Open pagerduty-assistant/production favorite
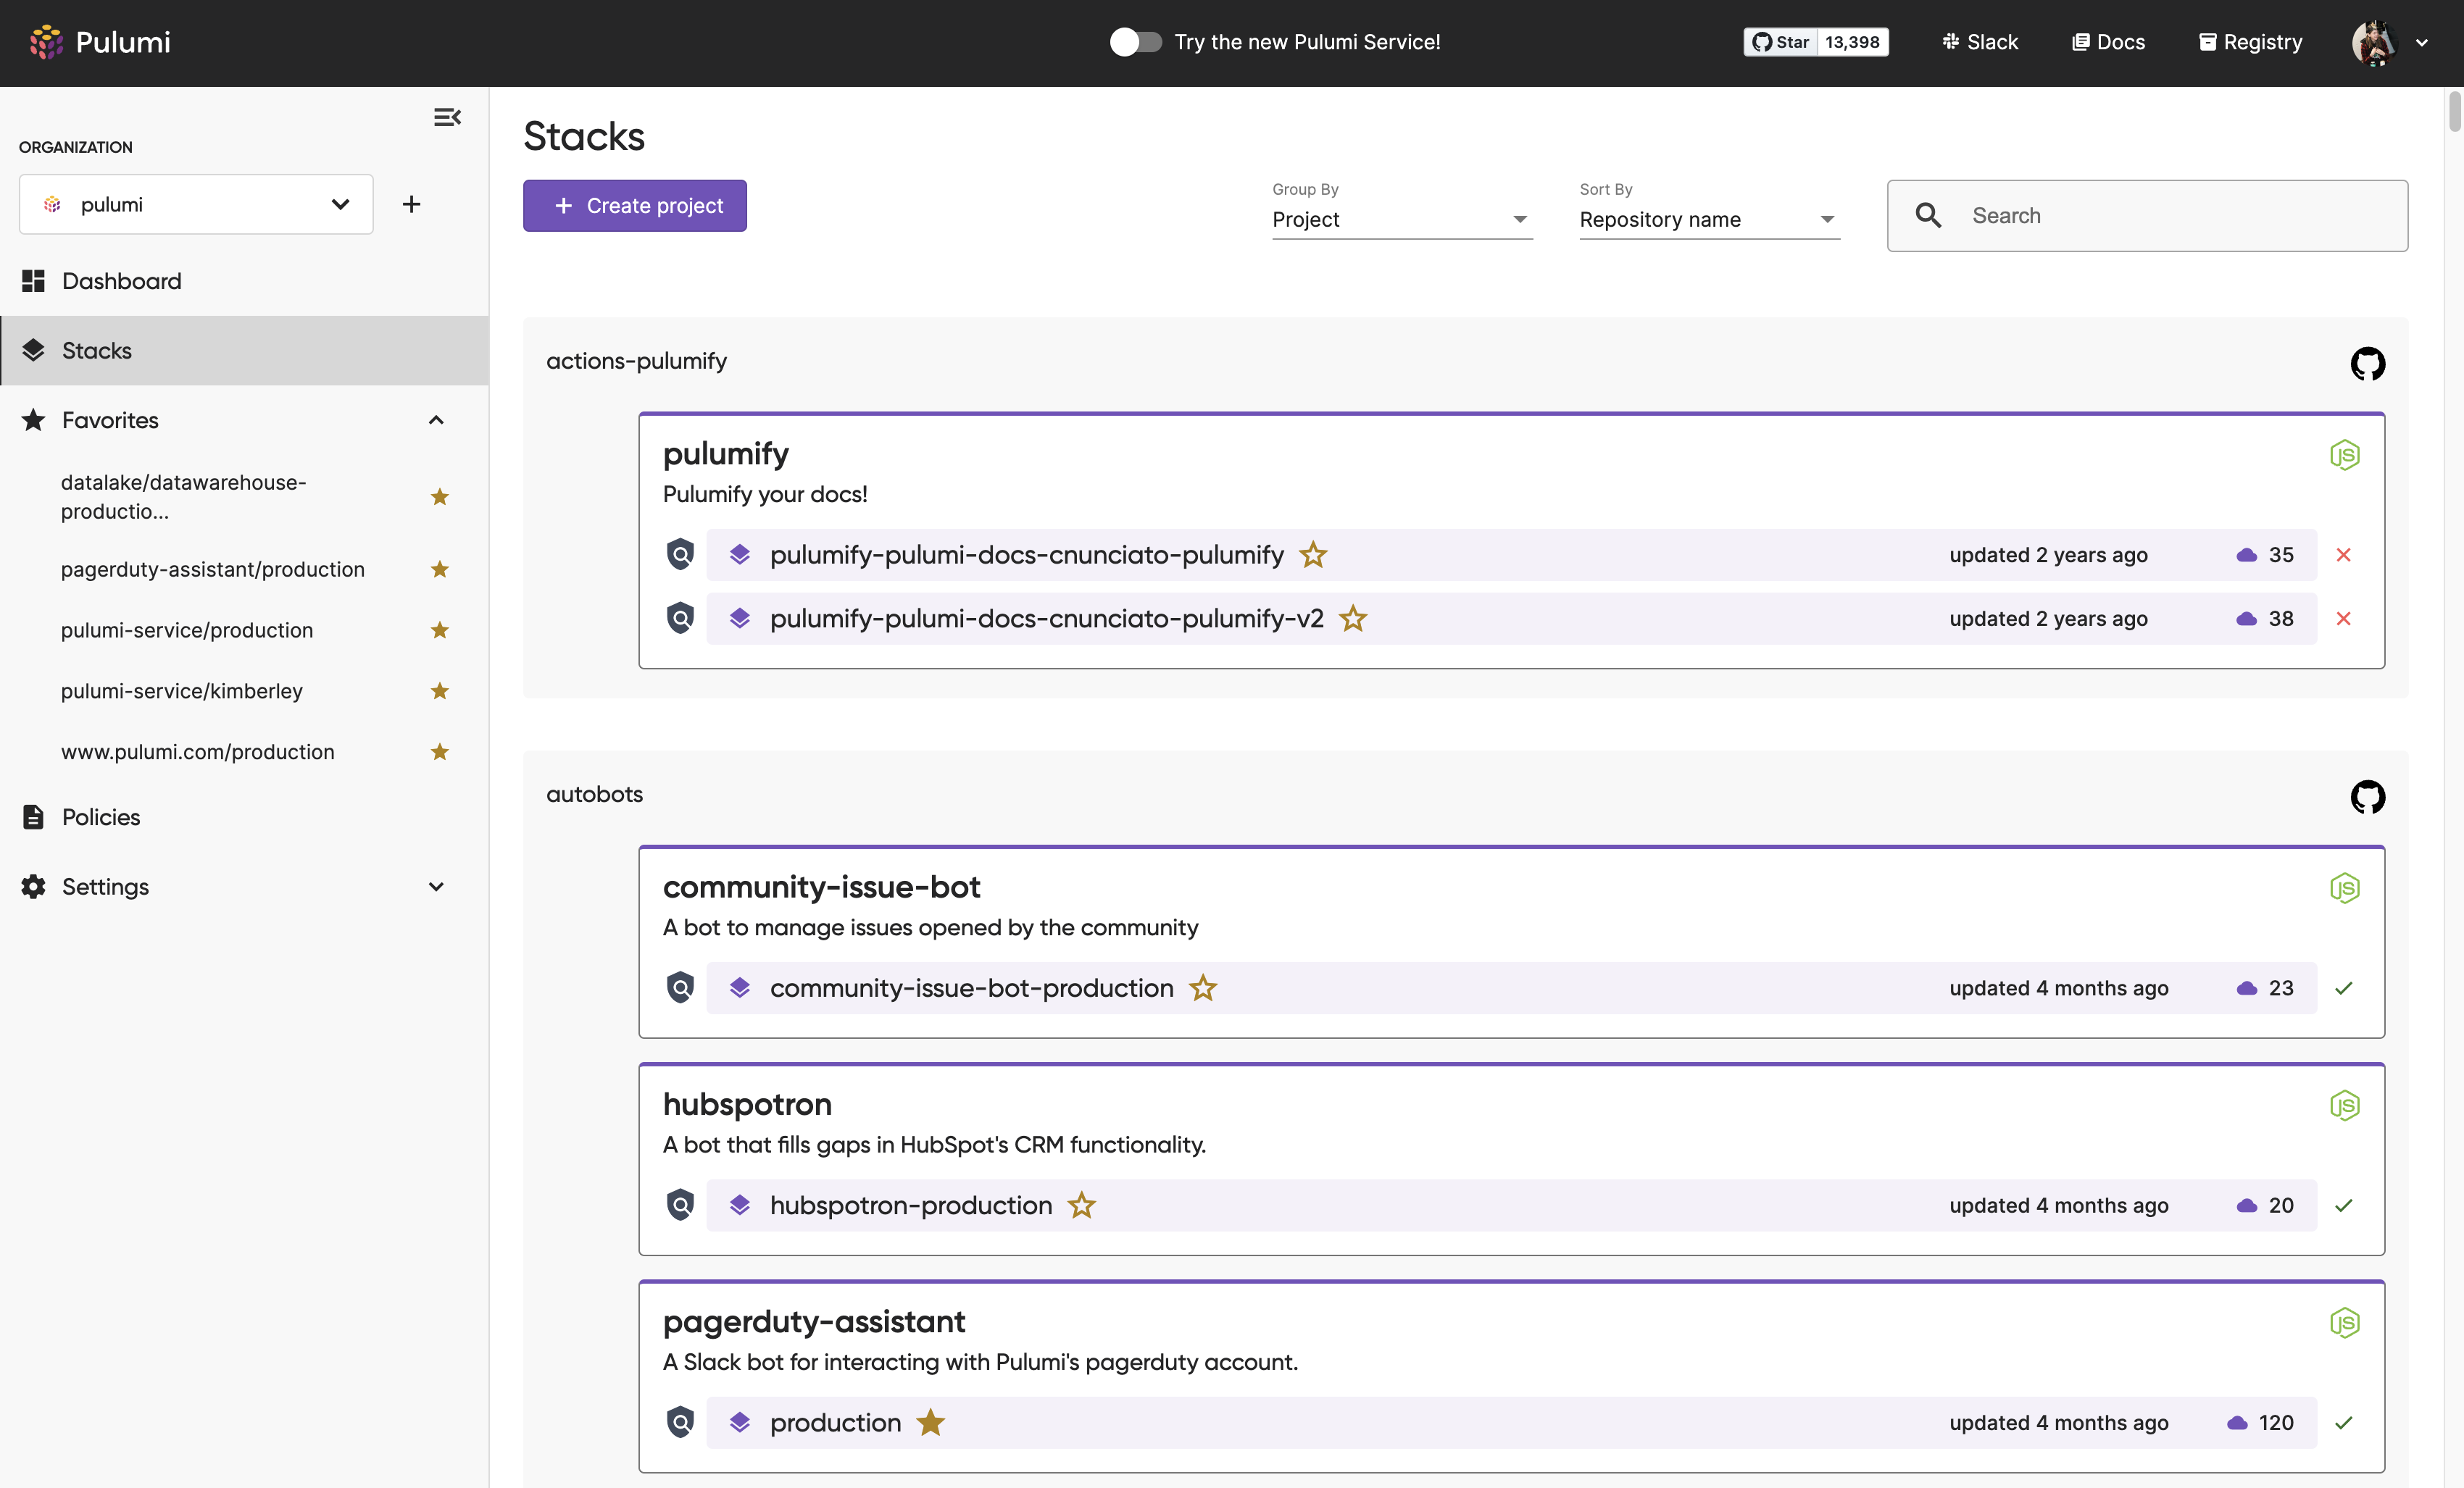2464x1488 pixels. [x=212, y=569]
